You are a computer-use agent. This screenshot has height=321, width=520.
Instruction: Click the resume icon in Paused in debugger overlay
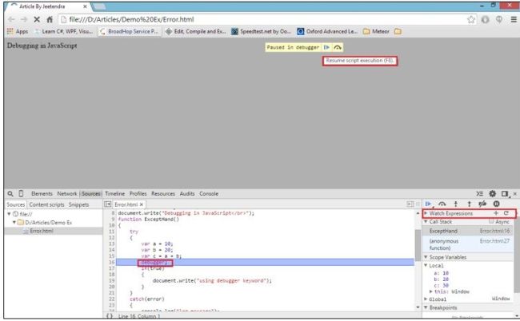[x=326, y=47]
